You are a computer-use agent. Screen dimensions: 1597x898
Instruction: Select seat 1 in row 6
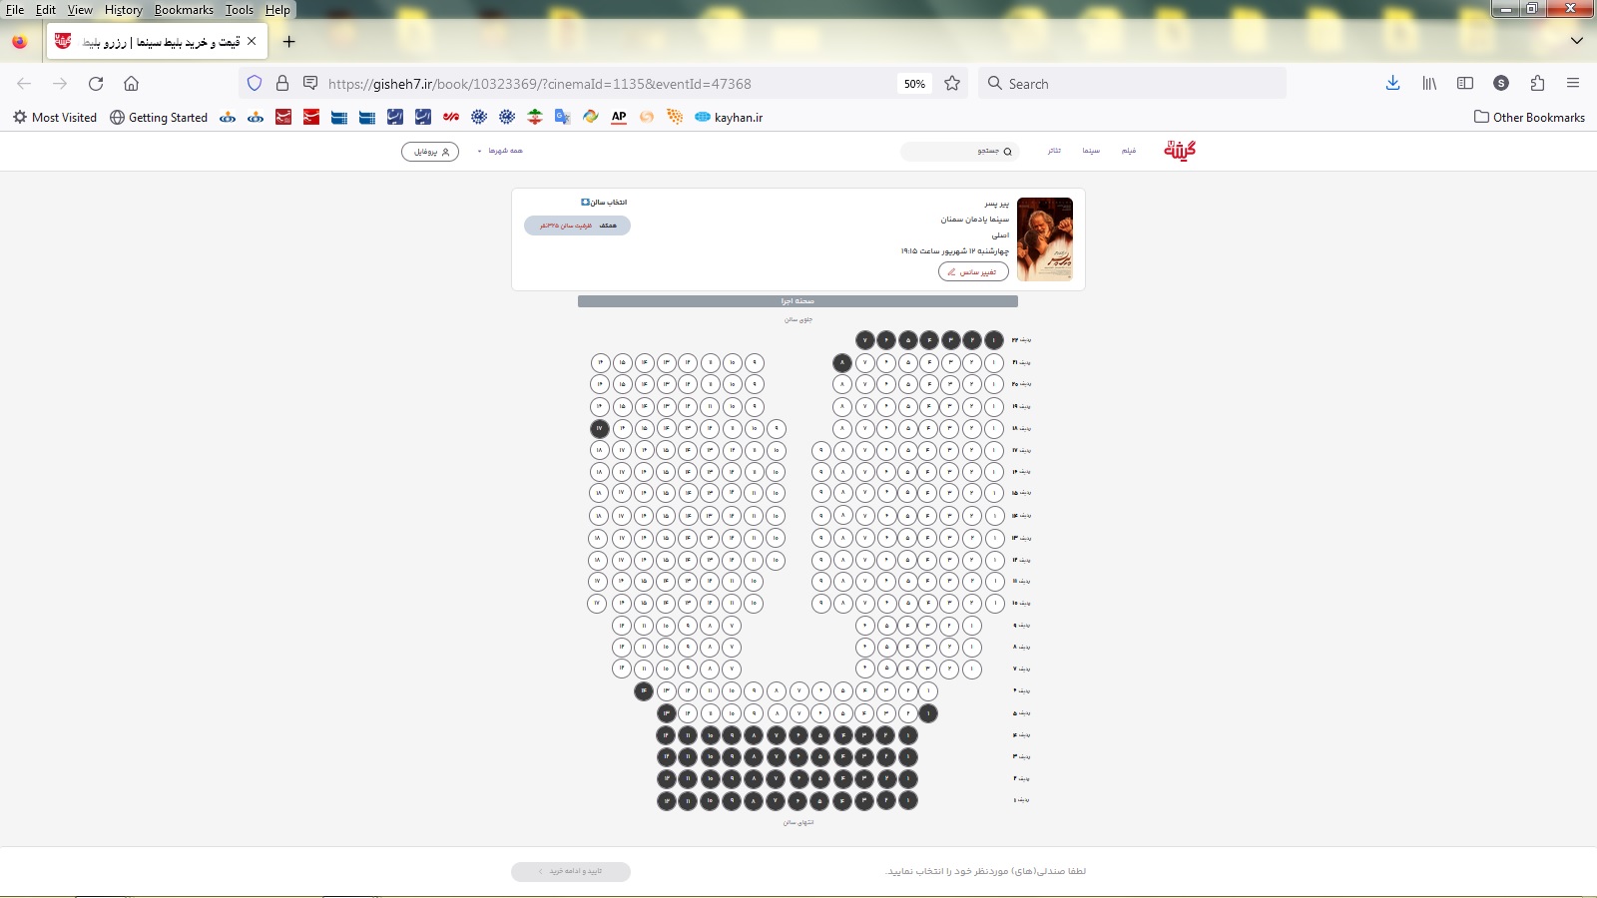point(929,690)
